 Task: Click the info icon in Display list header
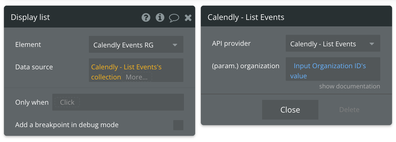(160, 18)
